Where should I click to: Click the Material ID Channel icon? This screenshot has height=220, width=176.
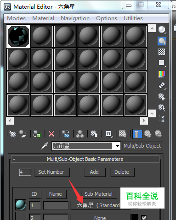pyautogui.click(x=109, y=134)
